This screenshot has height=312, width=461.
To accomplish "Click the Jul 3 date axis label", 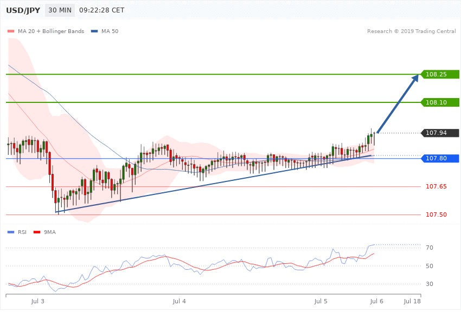I will tap(37, 301).
